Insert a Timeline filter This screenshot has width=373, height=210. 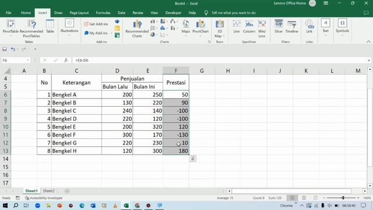pos(291,27)
